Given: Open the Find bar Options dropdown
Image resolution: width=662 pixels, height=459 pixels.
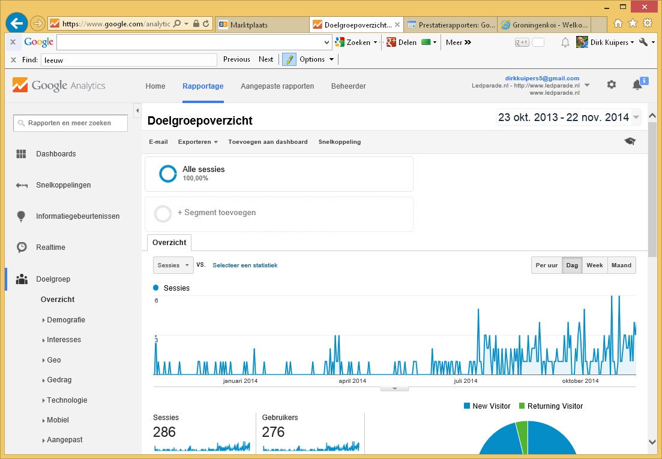Looking at the screenshot, I should click(x=317, y=59).
